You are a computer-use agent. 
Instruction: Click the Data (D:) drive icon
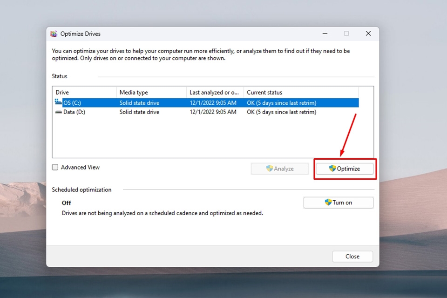pos(58,112)
